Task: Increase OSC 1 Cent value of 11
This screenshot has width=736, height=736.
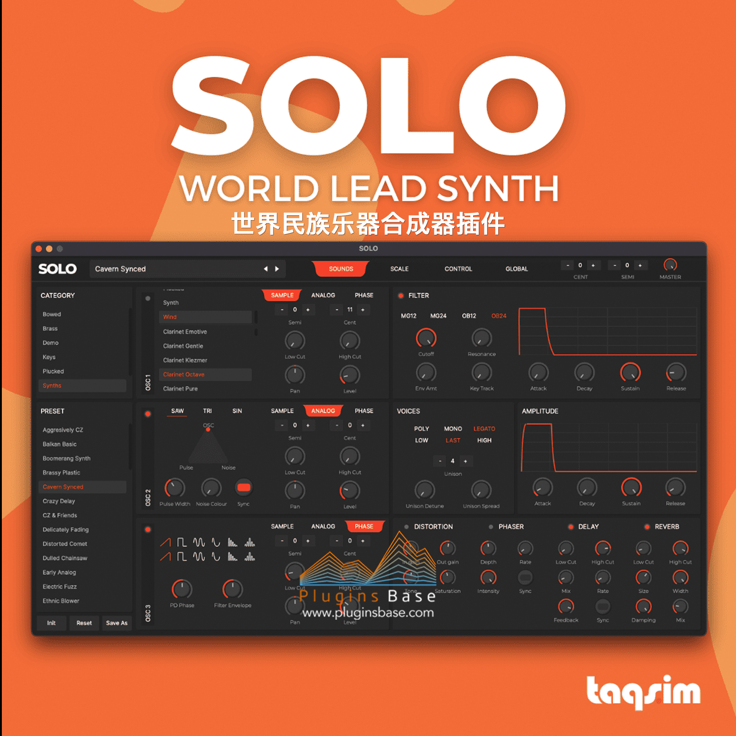Action: coord(363,310)
